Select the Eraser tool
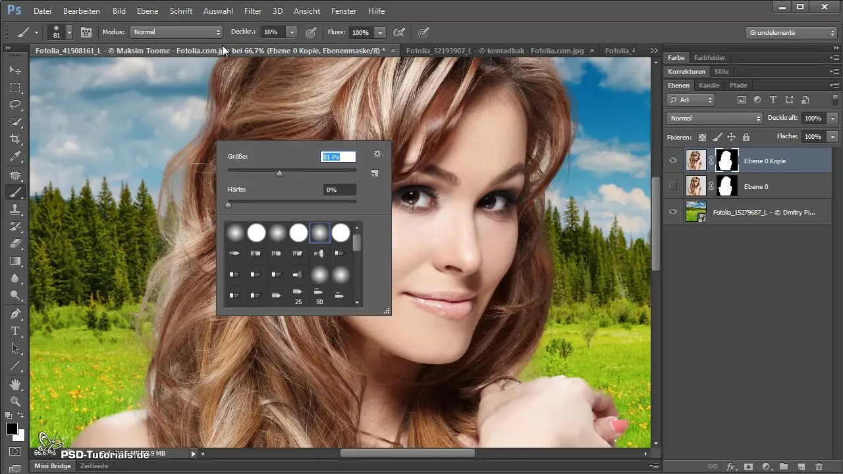 click(15, 244)
